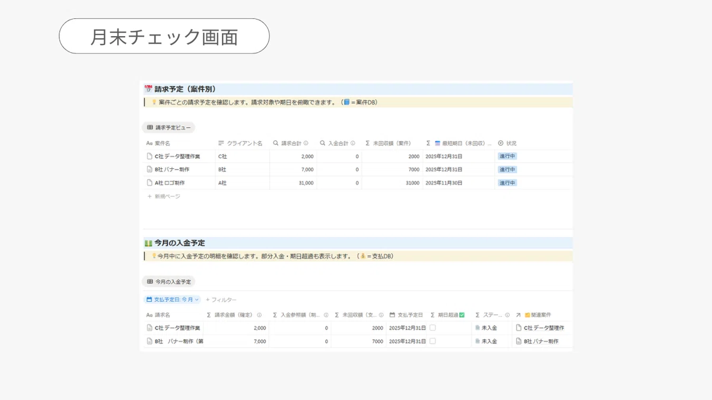Click the calendar icon beside 請求予定（案件別）heading

click(148, 89)
